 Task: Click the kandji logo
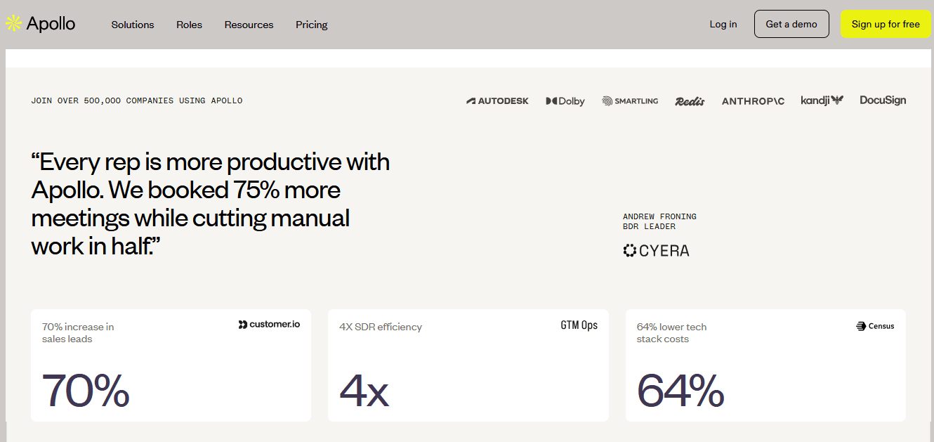[822, 100]
